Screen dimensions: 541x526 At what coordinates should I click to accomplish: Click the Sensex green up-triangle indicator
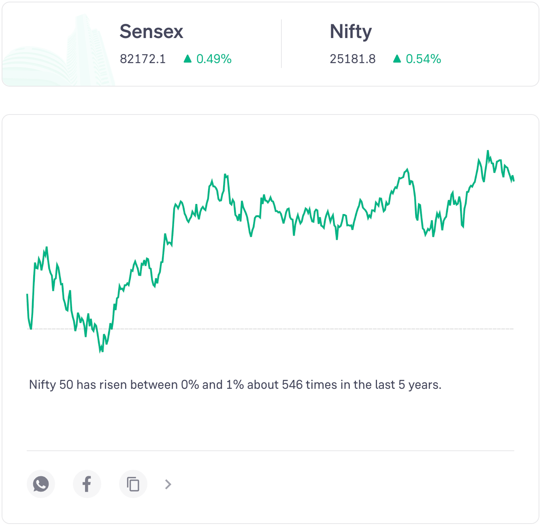(x=187, y=59)
